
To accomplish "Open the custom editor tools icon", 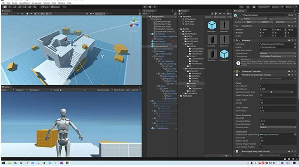I will (x=35, y=7).
